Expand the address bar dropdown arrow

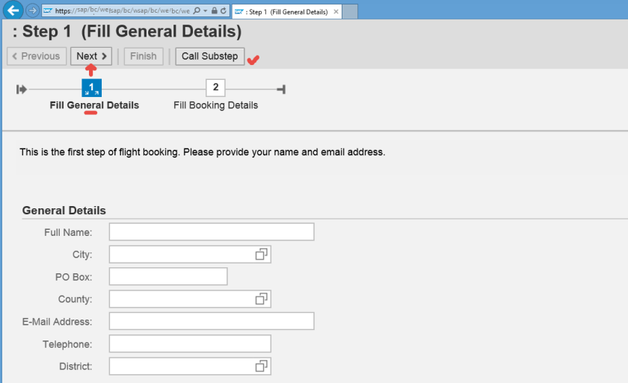206,11
